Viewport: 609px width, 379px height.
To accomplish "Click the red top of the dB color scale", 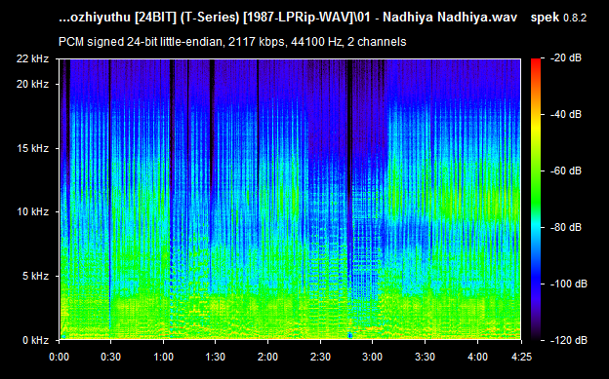I will coord(536,61).
